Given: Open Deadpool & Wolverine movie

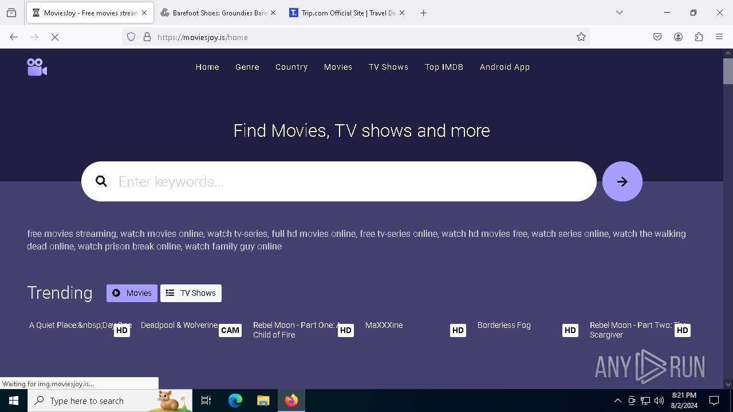Looking at the screenshot, I should 179,325.
